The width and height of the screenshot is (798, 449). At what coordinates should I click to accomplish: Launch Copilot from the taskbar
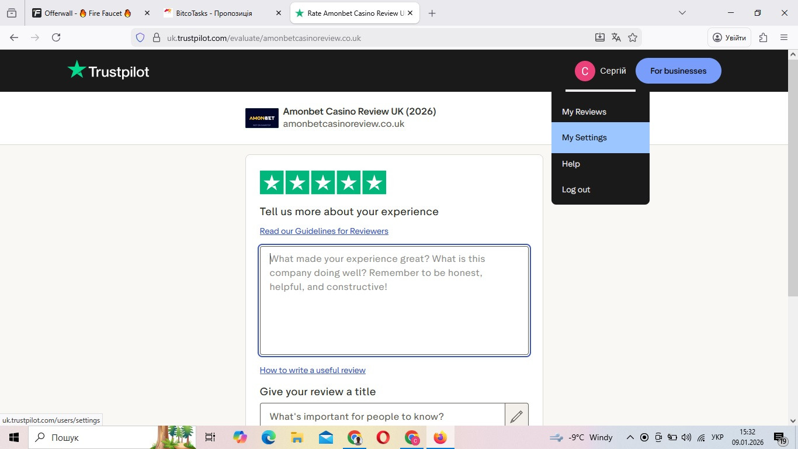[240, 437]
